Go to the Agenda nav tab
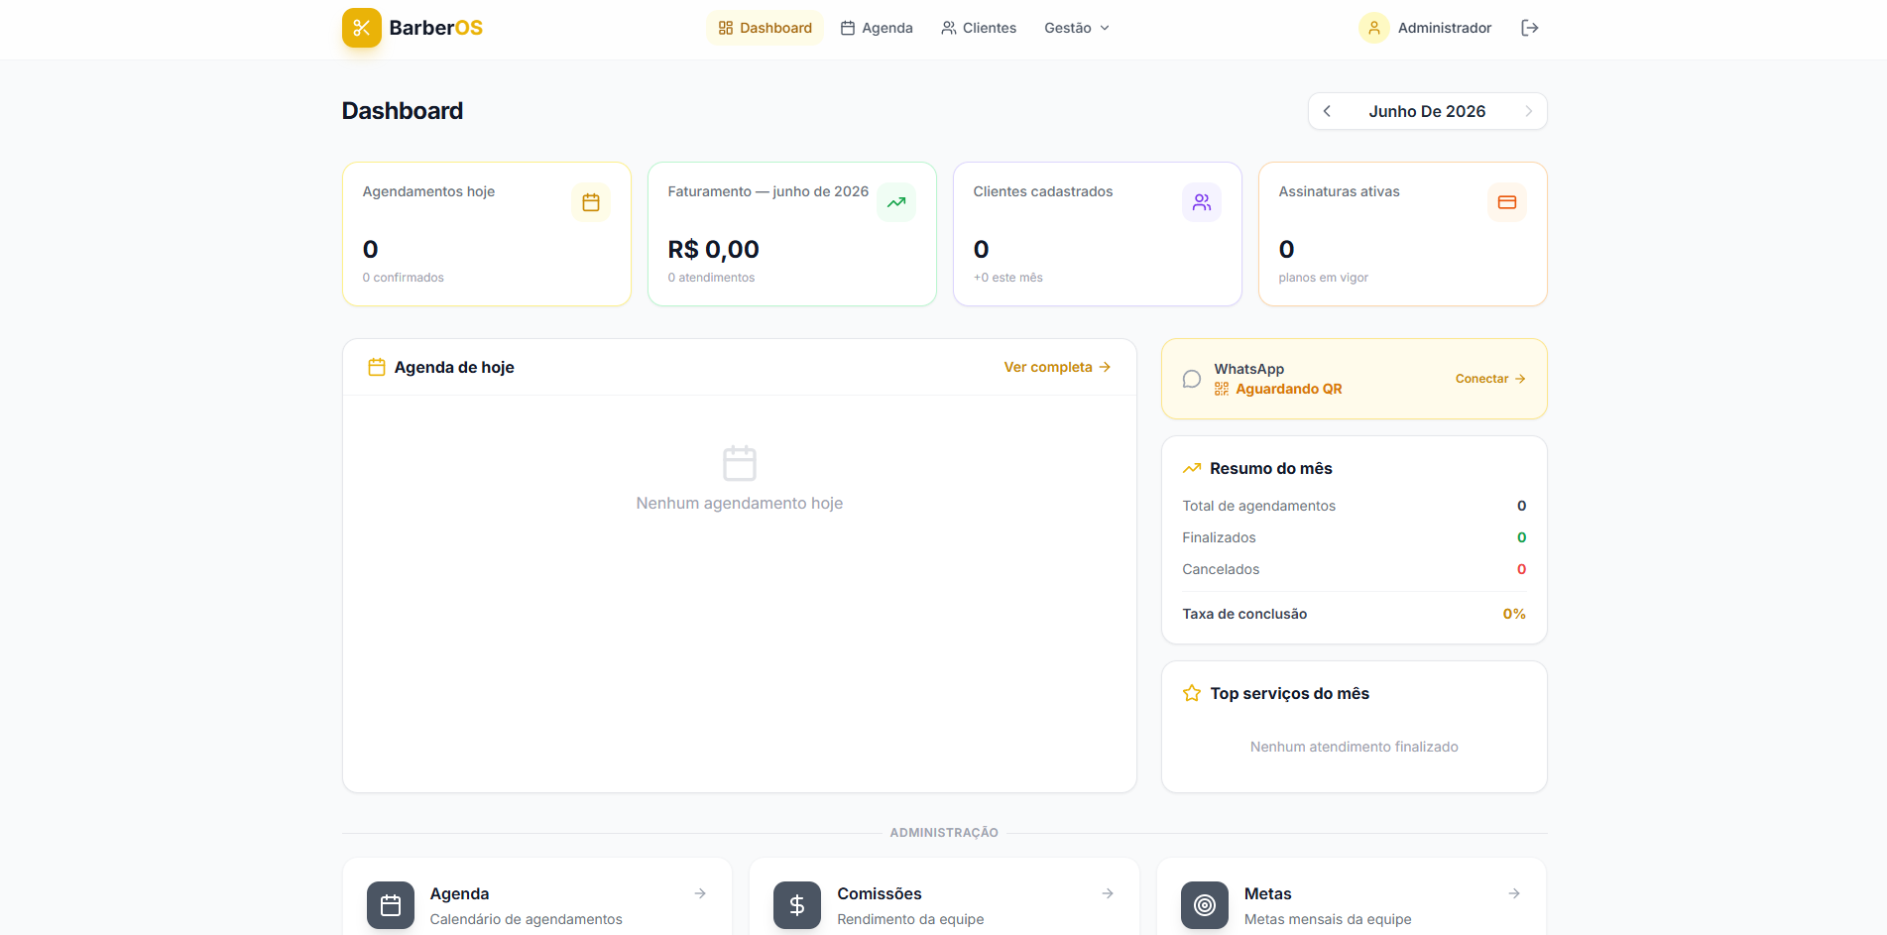The width and height of the screenshot is (1887, 935). (x=877, y=28)
